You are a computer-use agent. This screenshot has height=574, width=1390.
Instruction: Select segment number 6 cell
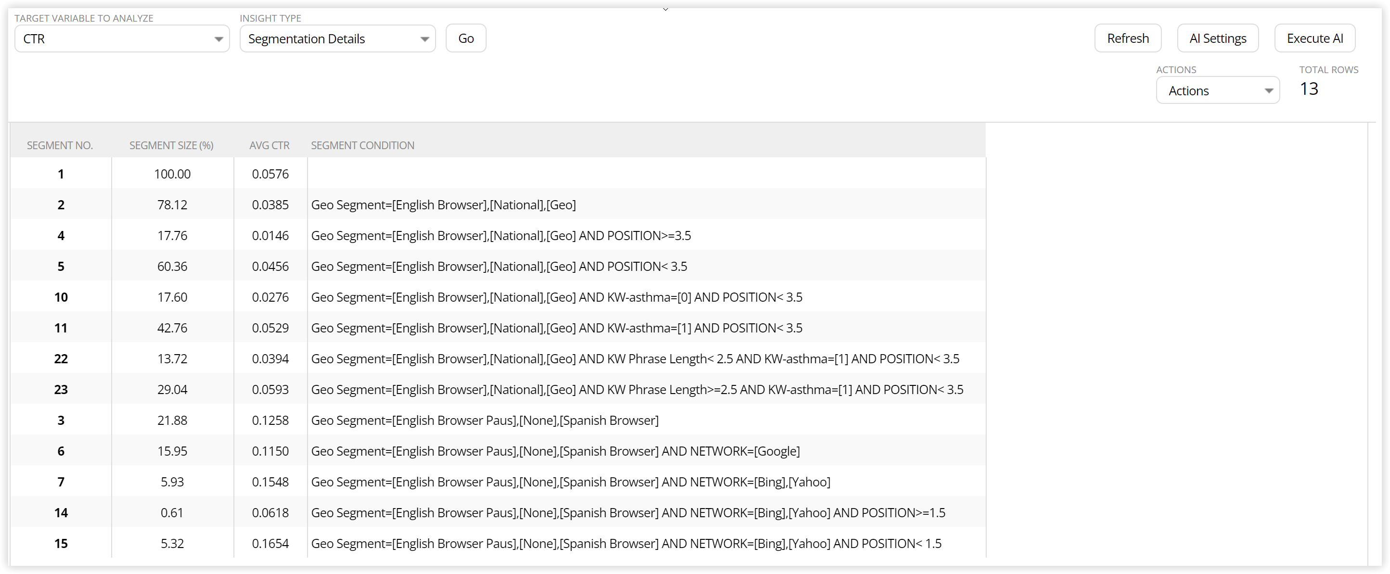click(61, 450)
